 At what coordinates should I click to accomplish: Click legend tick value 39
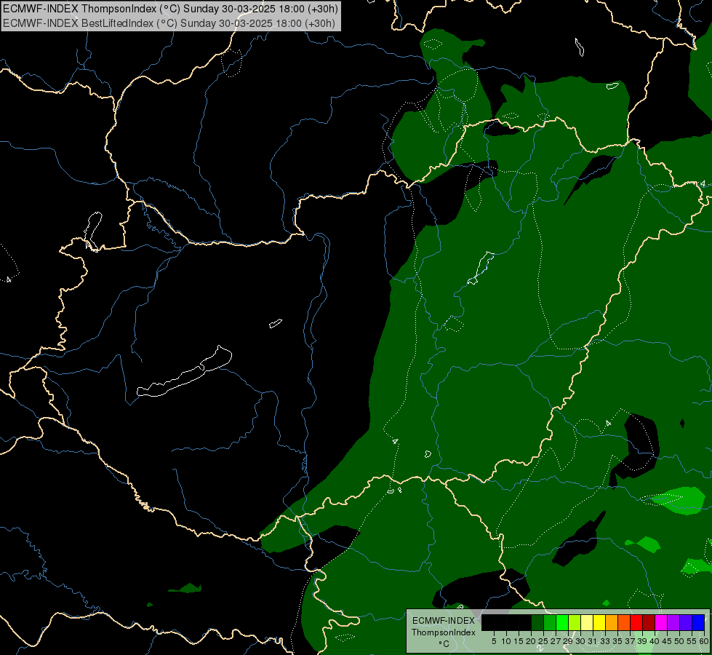pos(642,641)
